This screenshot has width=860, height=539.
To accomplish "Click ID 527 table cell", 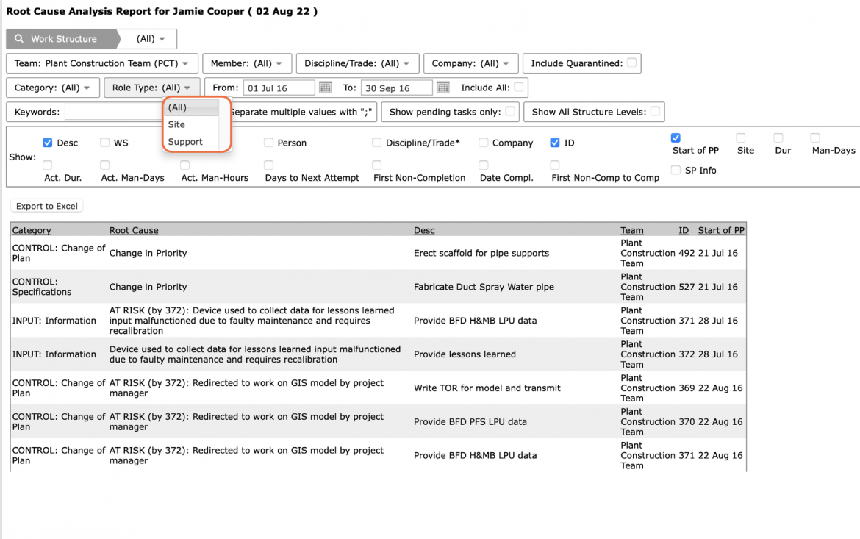I will click(686, 287).
